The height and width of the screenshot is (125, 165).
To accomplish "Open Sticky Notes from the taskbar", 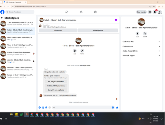I will tap(16, 114).
